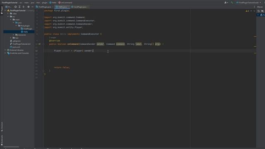Open the Maven tool window tab
The height and width of the screenshot is (149, 265).
click(x=260, y=7)
